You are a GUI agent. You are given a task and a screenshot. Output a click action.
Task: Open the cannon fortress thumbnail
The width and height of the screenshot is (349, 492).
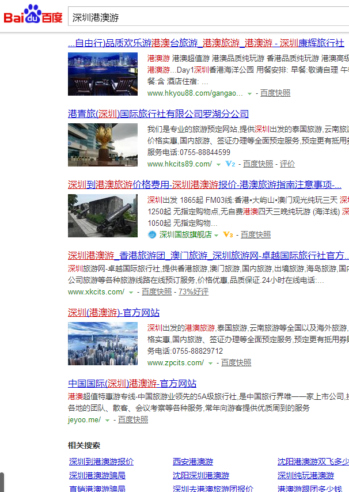(103, 216)
